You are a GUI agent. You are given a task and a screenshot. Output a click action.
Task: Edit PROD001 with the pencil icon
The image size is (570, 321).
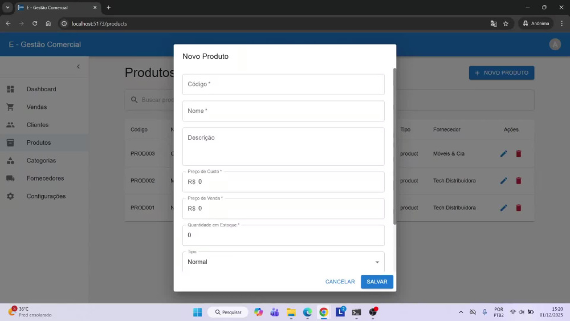click(503, 208)
